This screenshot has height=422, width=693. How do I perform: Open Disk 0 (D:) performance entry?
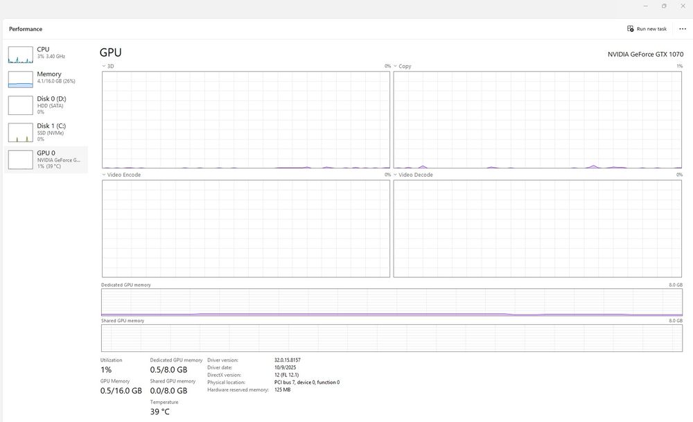46,105
